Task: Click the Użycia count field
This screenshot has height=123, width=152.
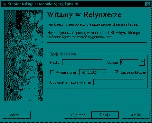Action: 129,62
